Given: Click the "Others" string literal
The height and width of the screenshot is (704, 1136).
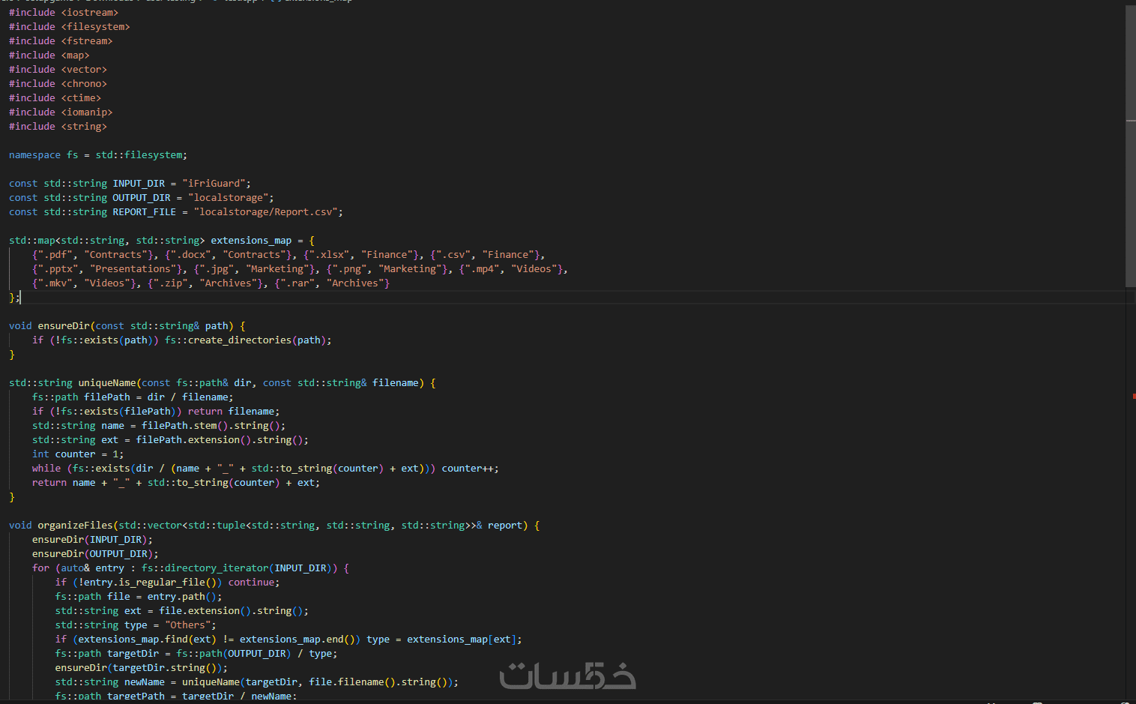Looking at the screenshot, I should click(x=188, y=625).
